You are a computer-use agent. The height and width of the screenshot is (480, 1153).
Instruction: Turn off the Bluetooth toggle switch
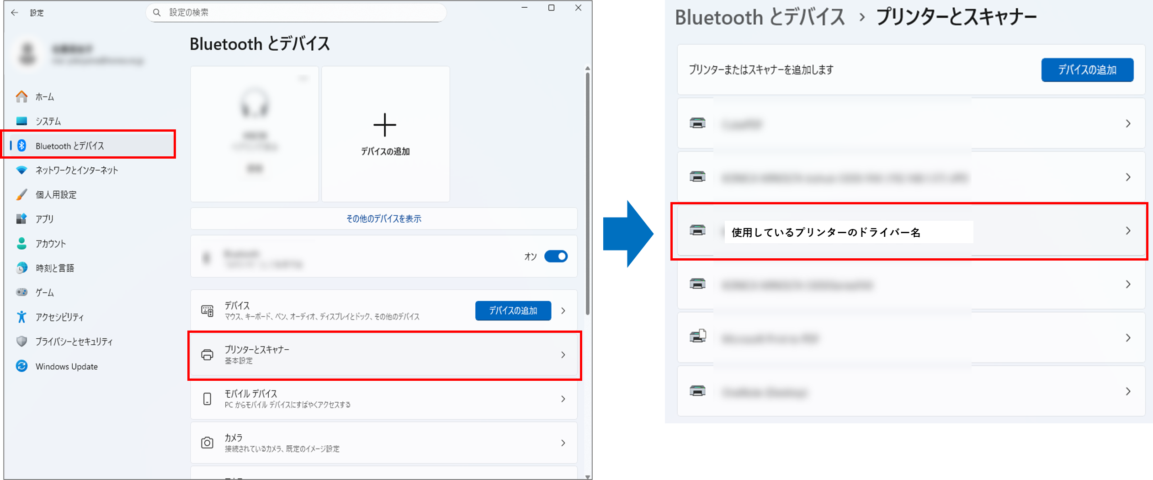click(556, 256)
